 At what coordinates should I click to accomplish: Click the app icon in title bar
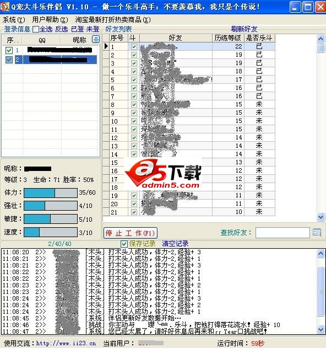pos(5,6)
